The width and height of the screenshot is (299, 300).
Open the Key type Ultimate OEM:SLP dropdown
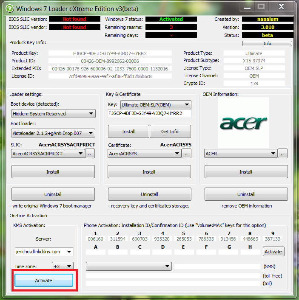(x=156, y=105)
